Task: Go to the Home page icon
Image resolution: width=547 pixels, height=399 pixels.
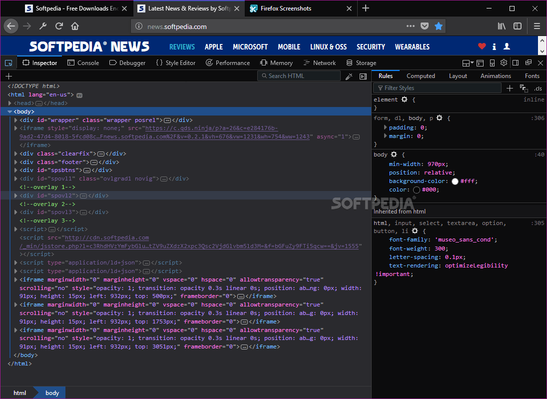Action: pyautogui.click(x=75, y=26)
